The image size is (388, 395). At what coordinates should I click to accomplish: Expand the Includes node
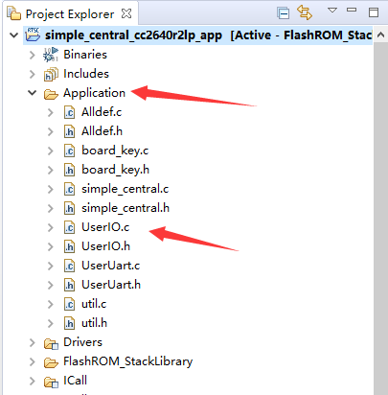coord(33,74)
